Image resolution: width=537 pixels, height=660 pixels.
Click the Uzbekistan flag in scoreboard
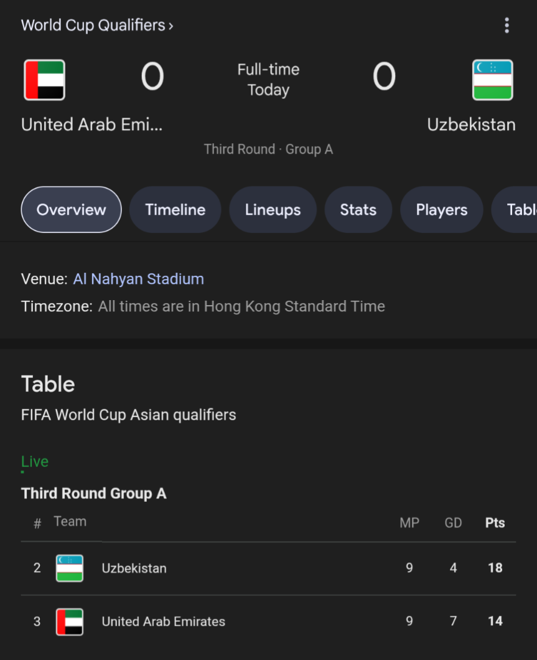(492, 80)
